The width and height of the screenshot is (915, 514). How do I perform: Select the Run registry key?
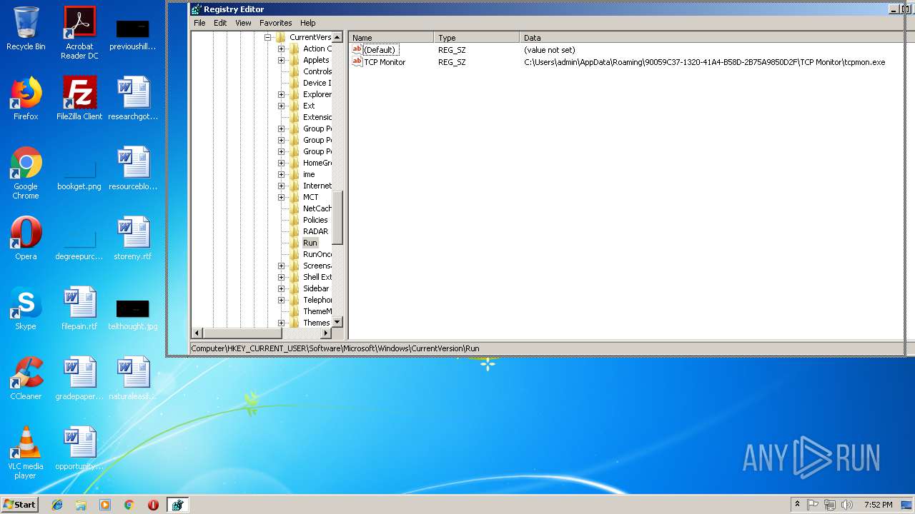tap(310, 243)
